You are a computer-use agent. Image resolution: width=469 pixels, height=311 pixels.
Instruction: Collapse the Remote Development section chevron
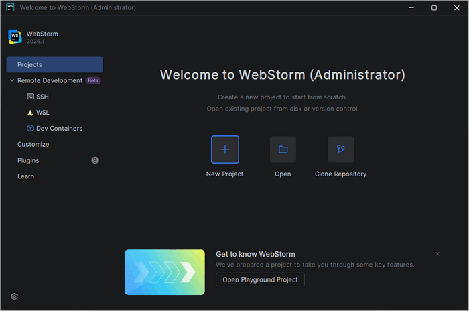[x=12, y=80]
